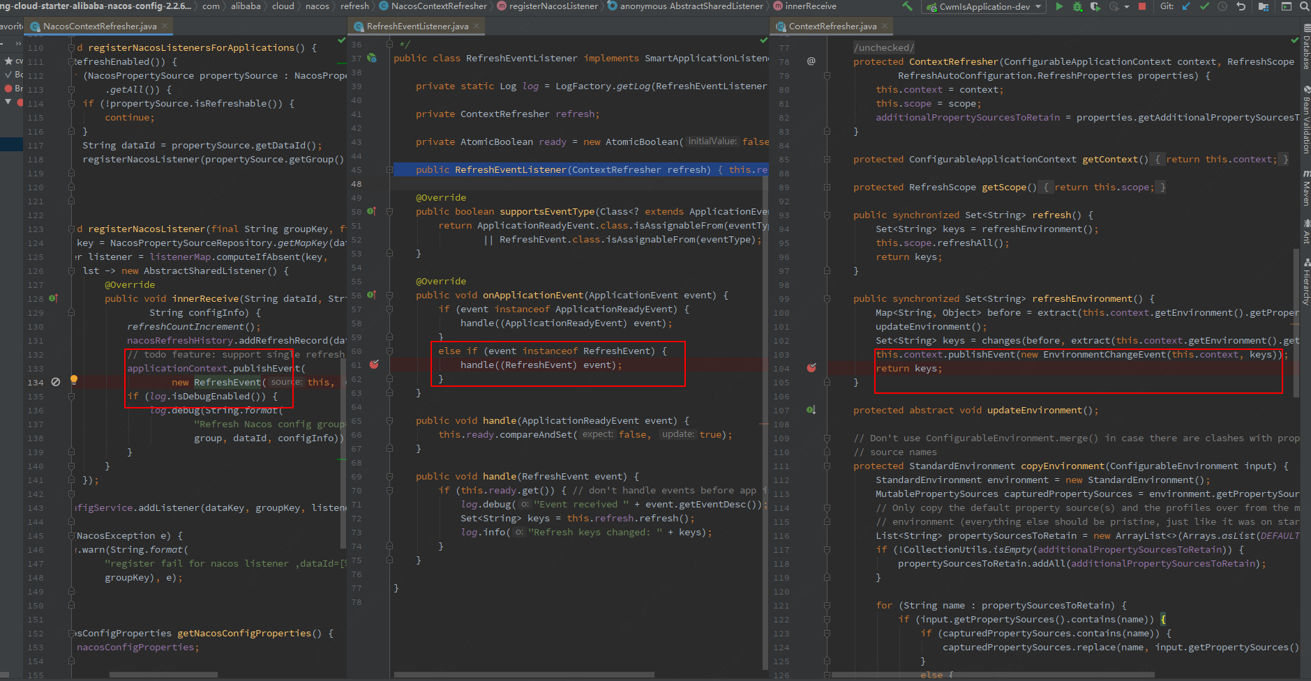Viewport: 1311px width, 681px height.
Task: Click the override gutter icon at line 128
Action: pyautogui.click(x=54, y=298)
